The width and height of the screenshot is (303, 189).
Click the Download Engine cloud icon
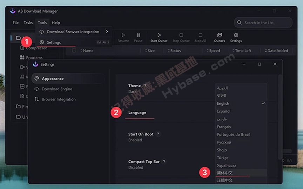(37, 89)
